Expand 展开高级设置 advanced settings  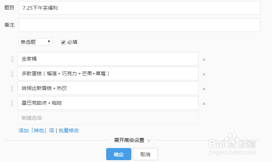pyautogui.click(x=132, y=140)
